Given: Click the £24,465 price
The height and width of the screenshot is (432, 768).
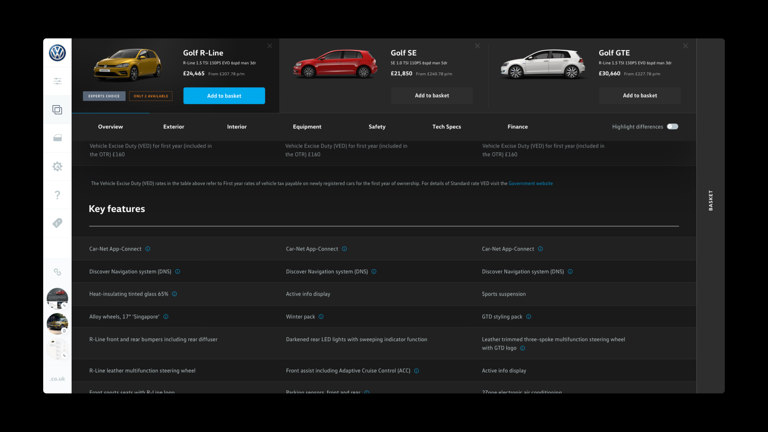Looking at the screenshot, I should (x=194, y=74).
